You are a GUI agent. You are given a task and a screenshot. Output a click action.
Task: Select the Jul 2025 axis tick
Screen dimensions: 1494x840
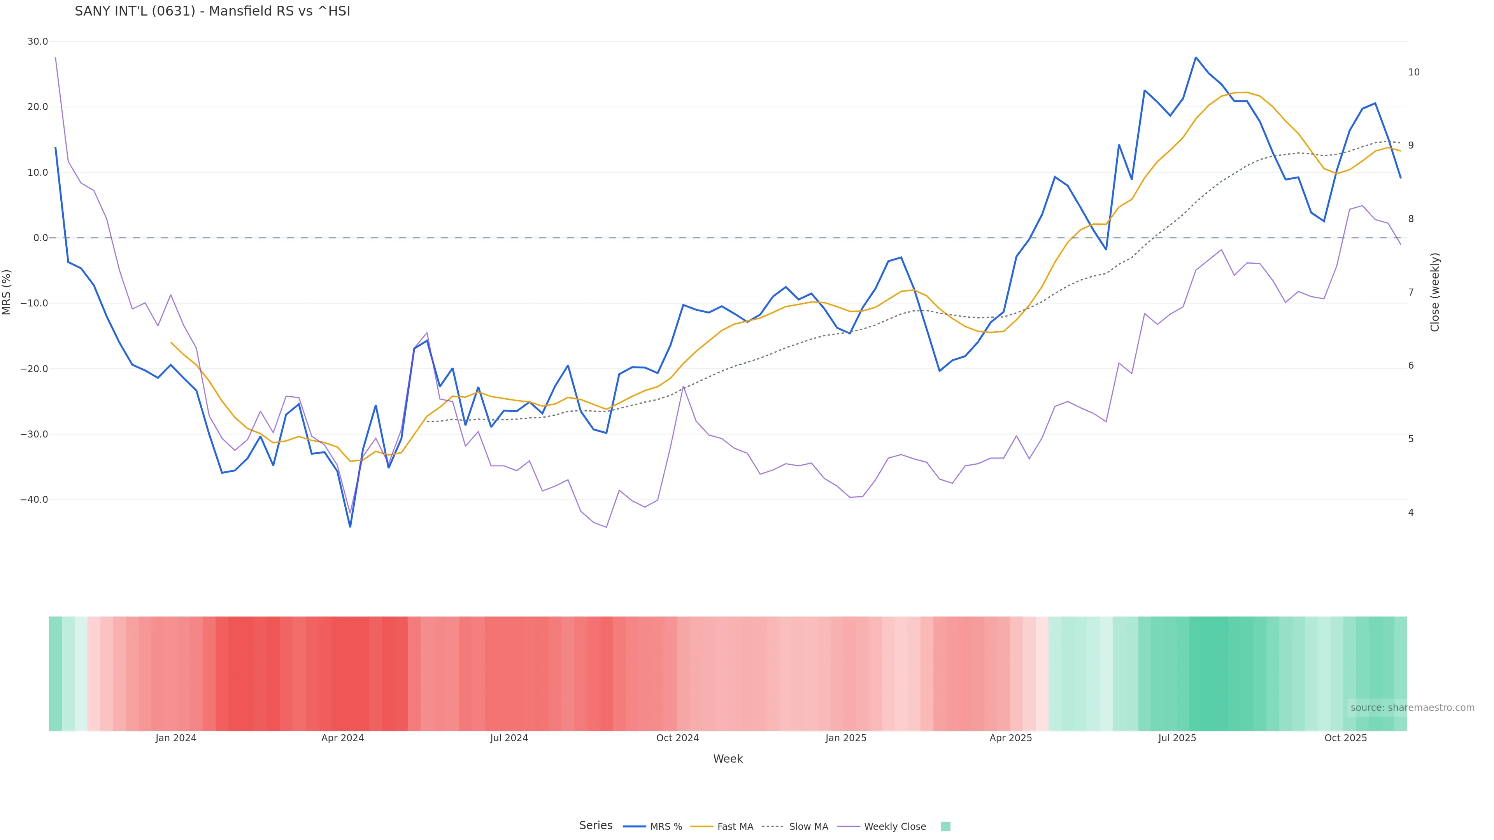[x=1177, y=738]
